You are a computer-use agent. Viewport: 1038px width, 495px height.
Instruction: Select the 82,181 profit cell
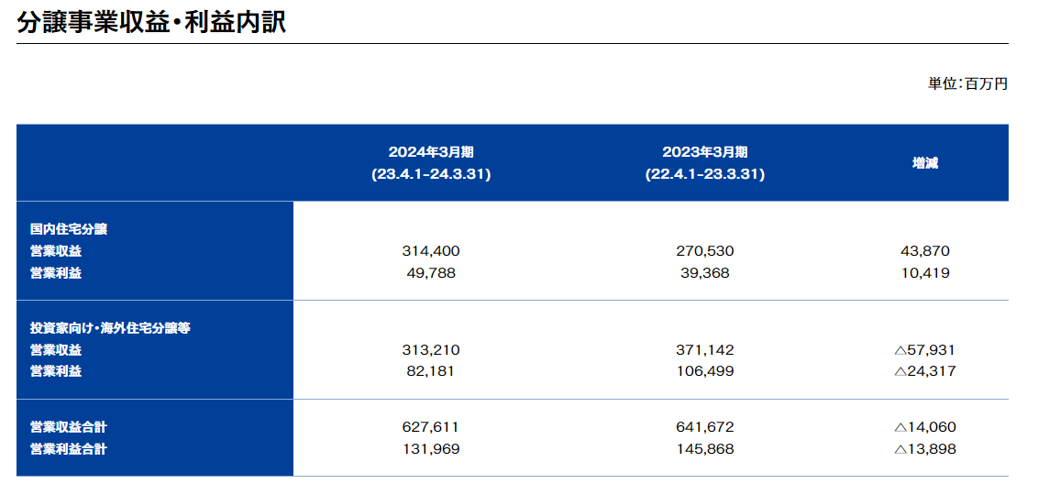(431, 372)
